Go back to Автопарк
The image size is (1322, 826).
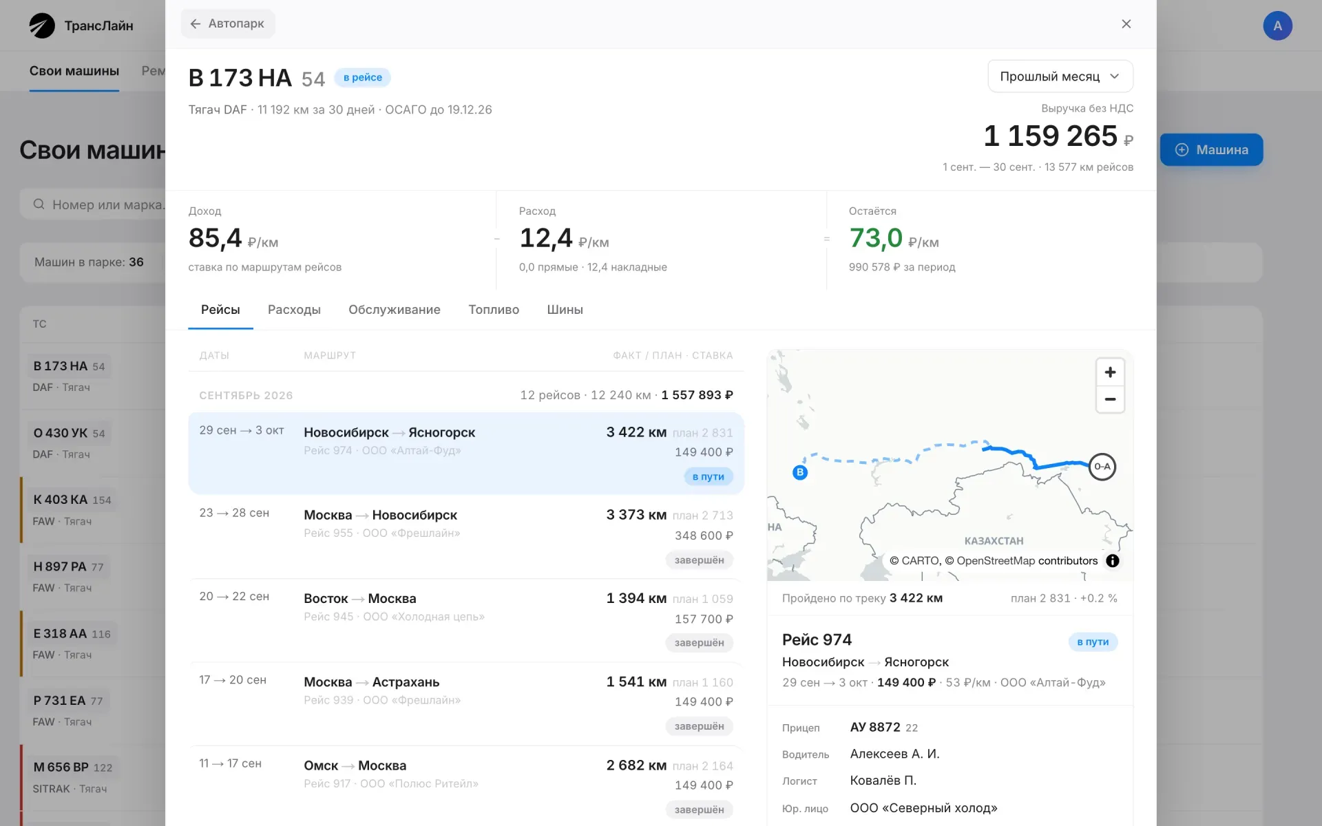tap(228, 23)
